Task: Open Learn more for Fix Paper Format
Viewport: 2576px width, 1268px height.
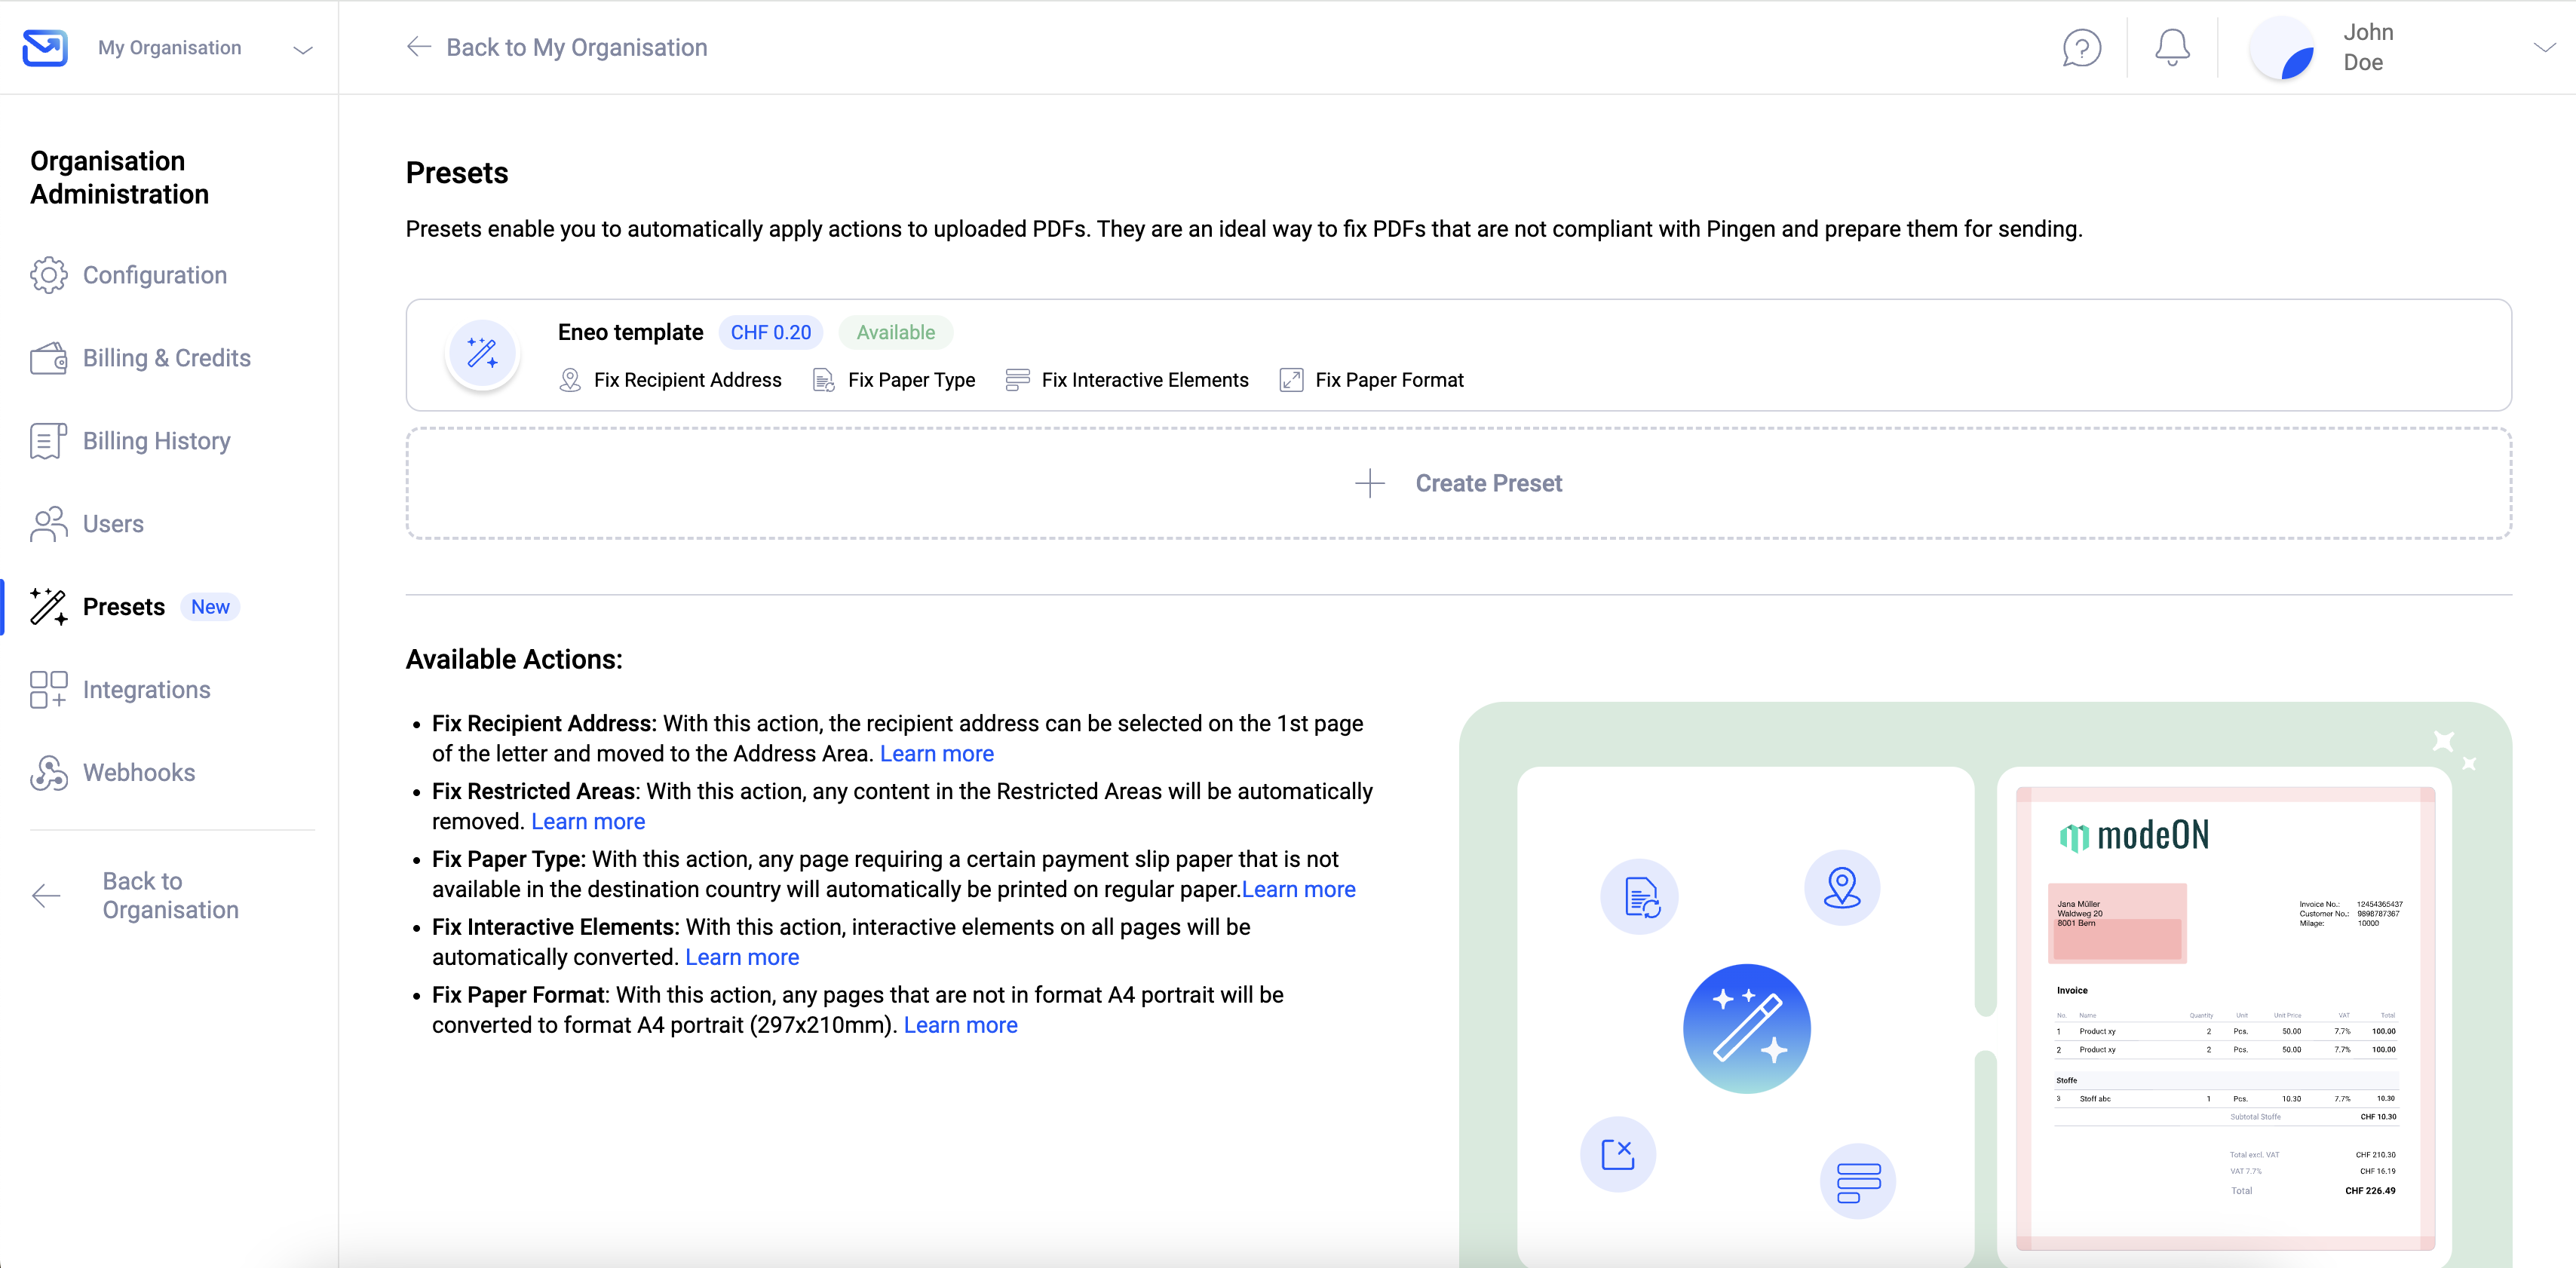Action: point(960,1026)
